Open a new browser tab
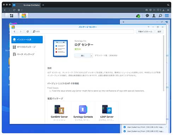 [x=43, y=5]
